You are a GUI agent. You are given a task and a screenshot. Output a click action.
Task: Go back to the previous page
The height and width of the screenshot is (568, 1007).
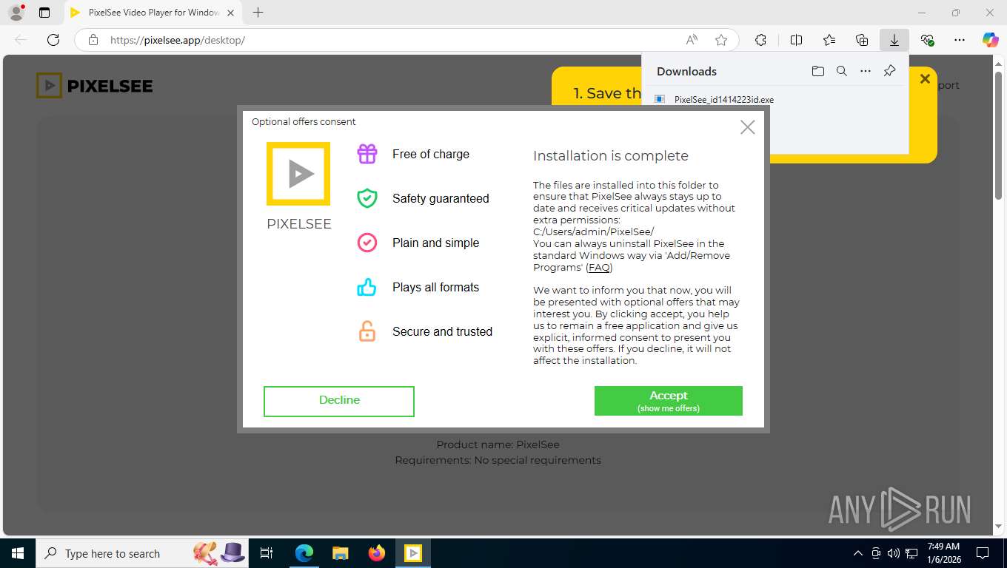[21, 40]
